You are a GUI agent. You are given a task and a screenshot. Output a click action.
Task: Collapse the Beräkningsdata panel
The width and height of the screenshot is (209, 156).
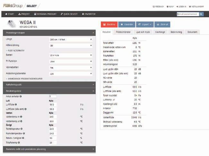49,91
